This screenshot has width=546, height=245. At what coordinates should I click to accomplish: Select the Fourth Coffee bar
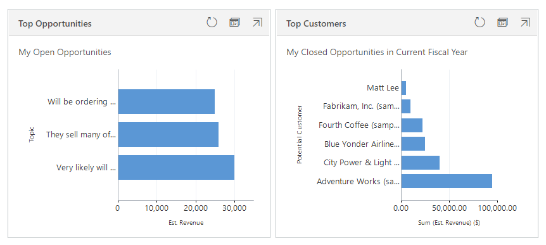point(412,125)
